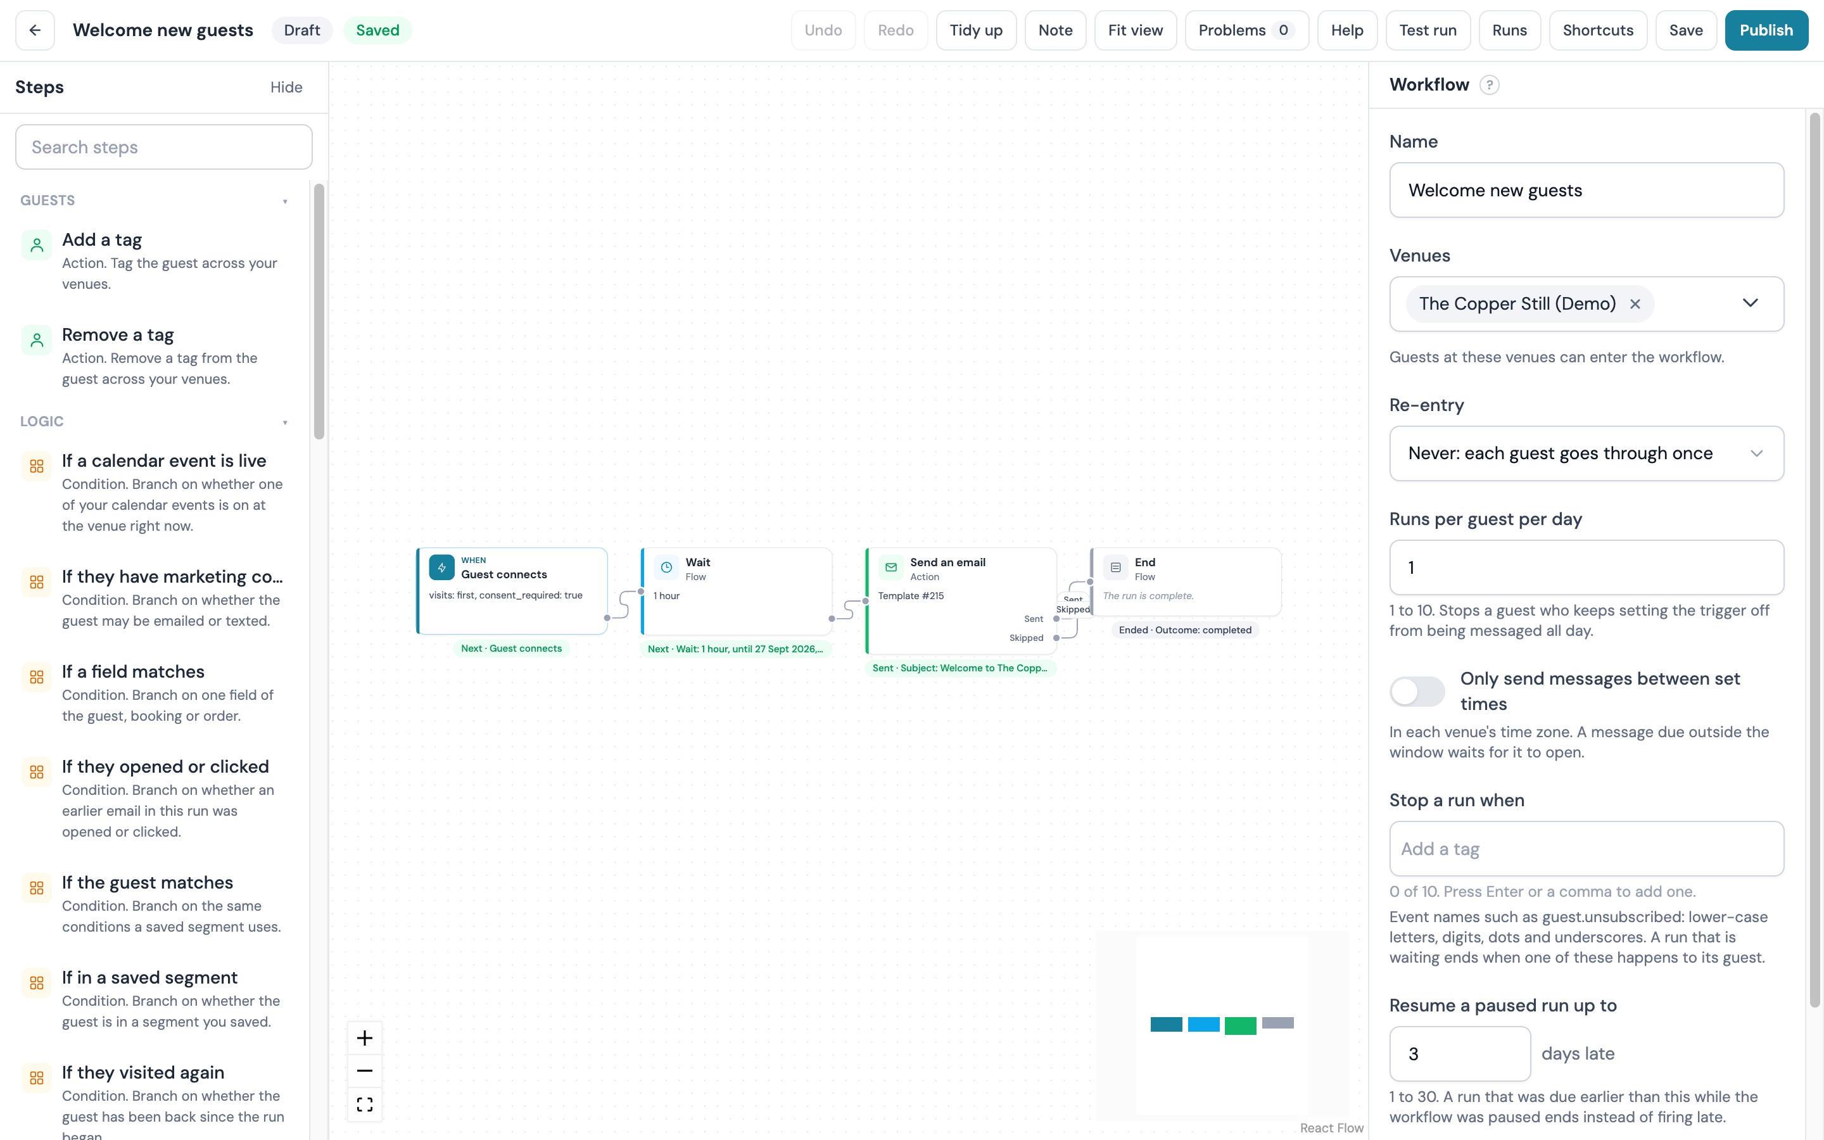Click the Draft status badge
This screenshot has width=1824, height=1140.
click(x=301, y=30)
